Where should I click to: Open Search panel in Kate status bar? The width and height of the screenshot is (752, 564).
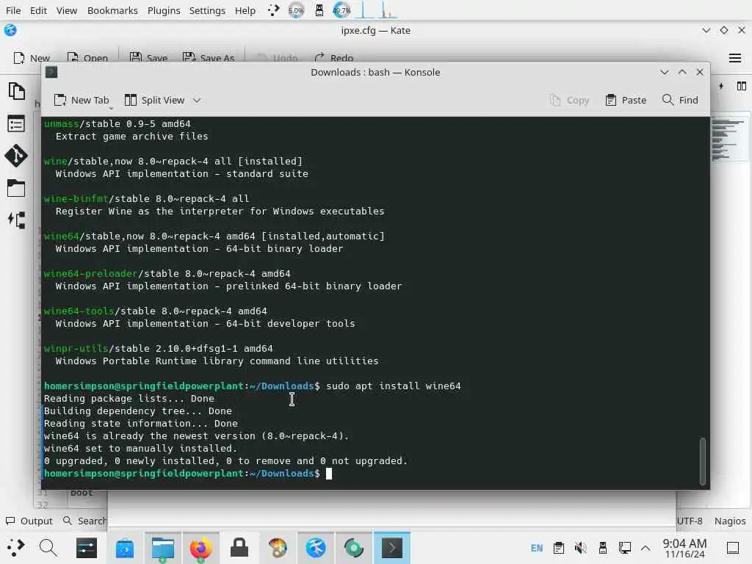[x=84, y=521]
